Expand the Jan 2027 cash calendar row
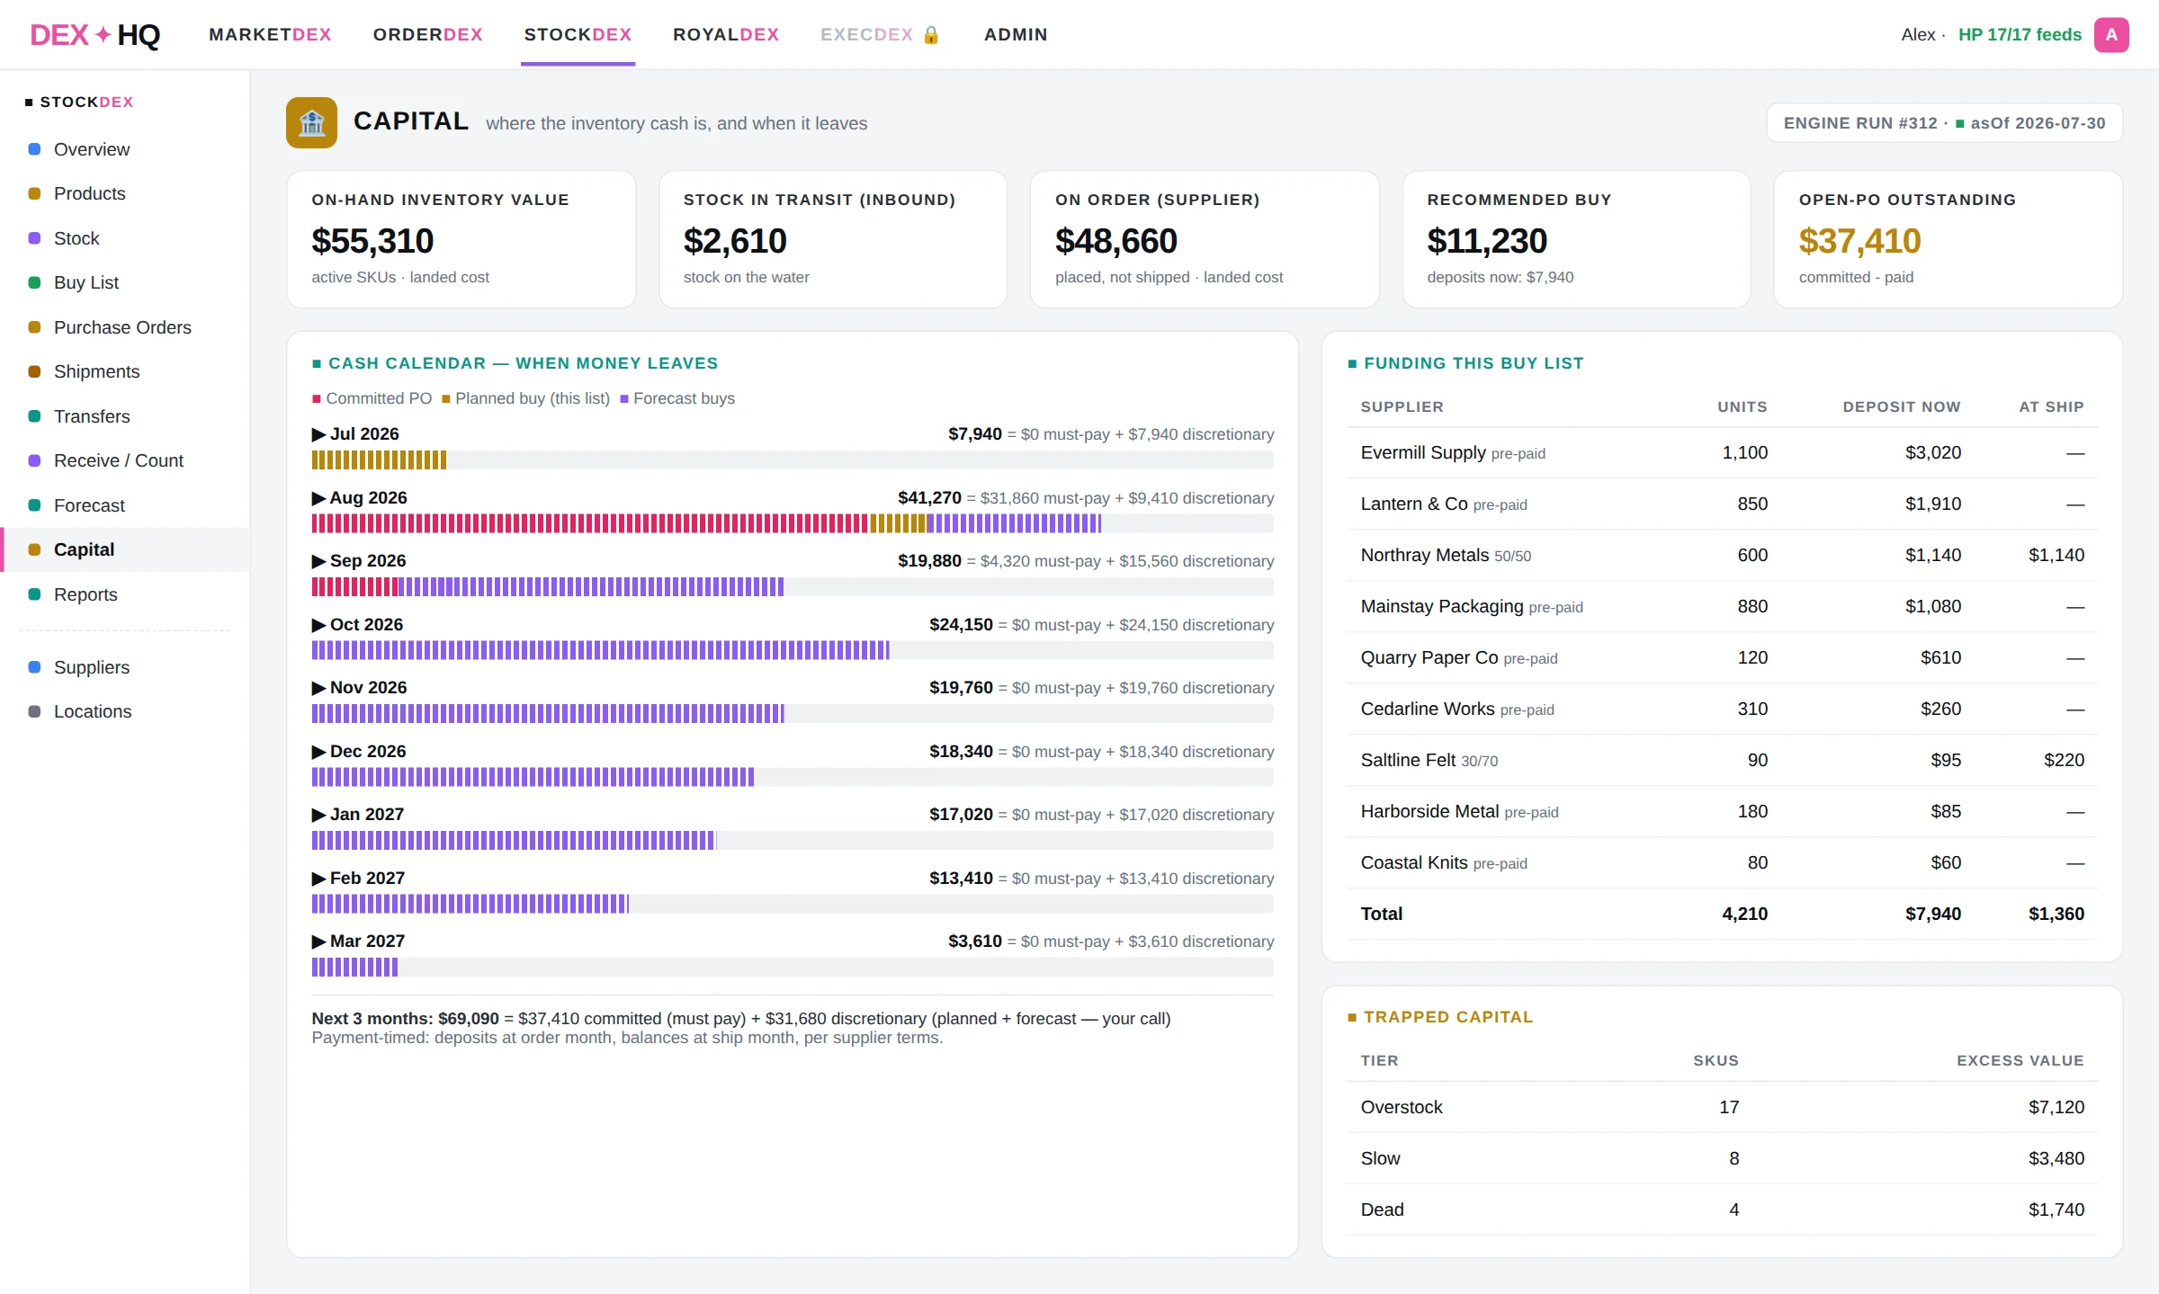Screen dimensions: 2159x1294 [x=318, y=815]
